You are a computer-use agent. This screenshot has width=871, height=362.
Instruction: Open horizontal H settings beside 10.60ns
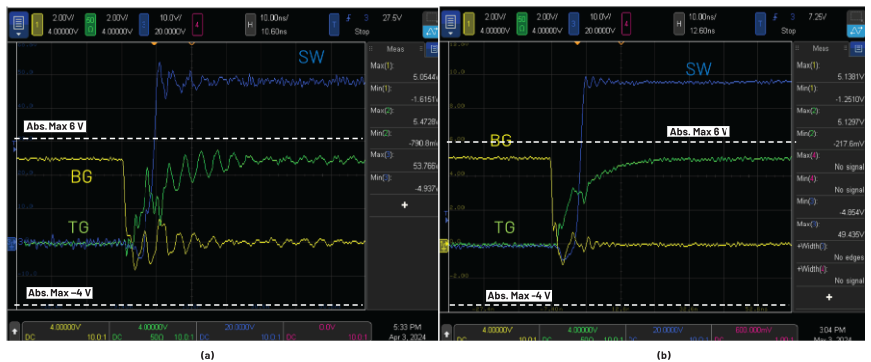click(250, 23)
